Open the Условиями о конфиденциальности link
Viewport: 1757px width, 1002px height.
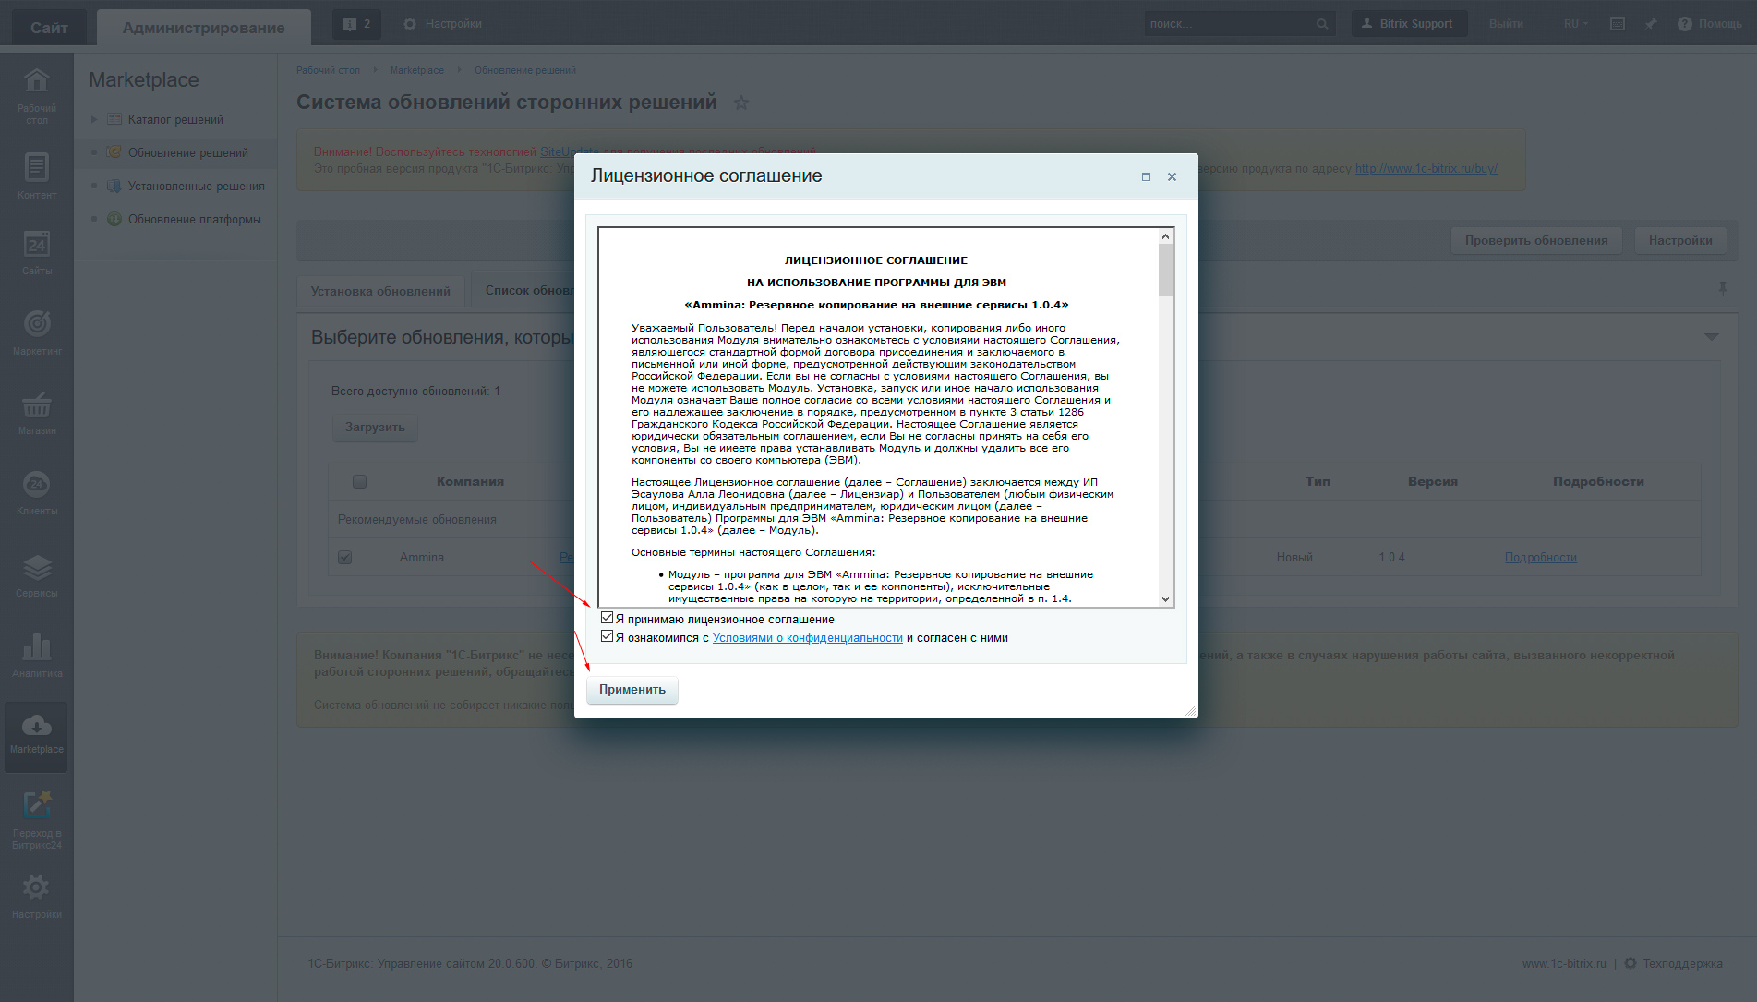tap(807, 638)
